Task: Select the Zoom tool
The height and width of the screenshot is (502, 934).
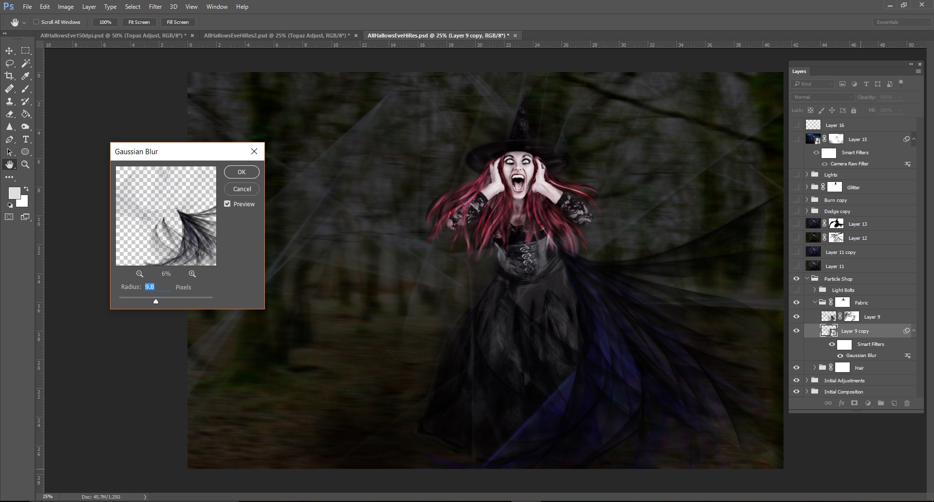Action: tap(25, 164)
